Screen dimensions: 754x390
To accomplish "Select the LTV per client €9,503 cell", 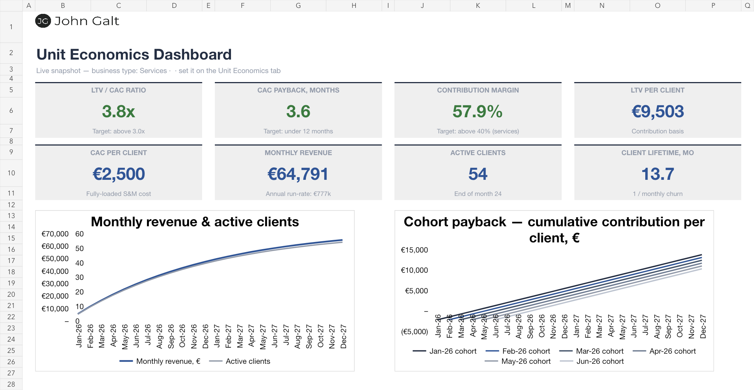I will [x=658, y=111].
